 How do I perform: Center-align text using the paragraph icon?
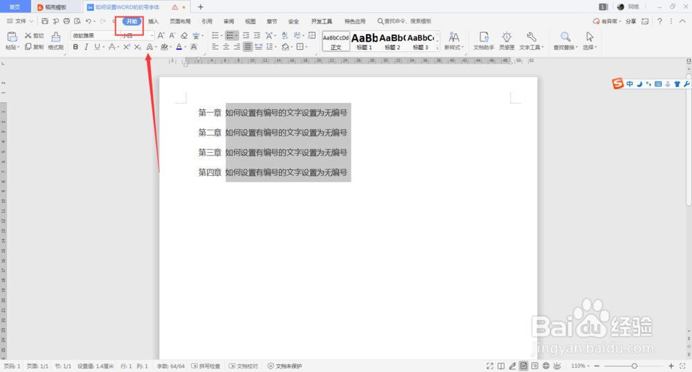click(x=226, y=47)
